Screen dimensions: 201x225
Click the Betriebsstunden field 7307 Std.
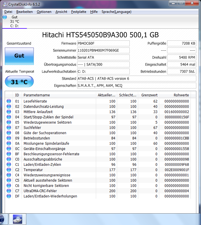click(182, 71)
